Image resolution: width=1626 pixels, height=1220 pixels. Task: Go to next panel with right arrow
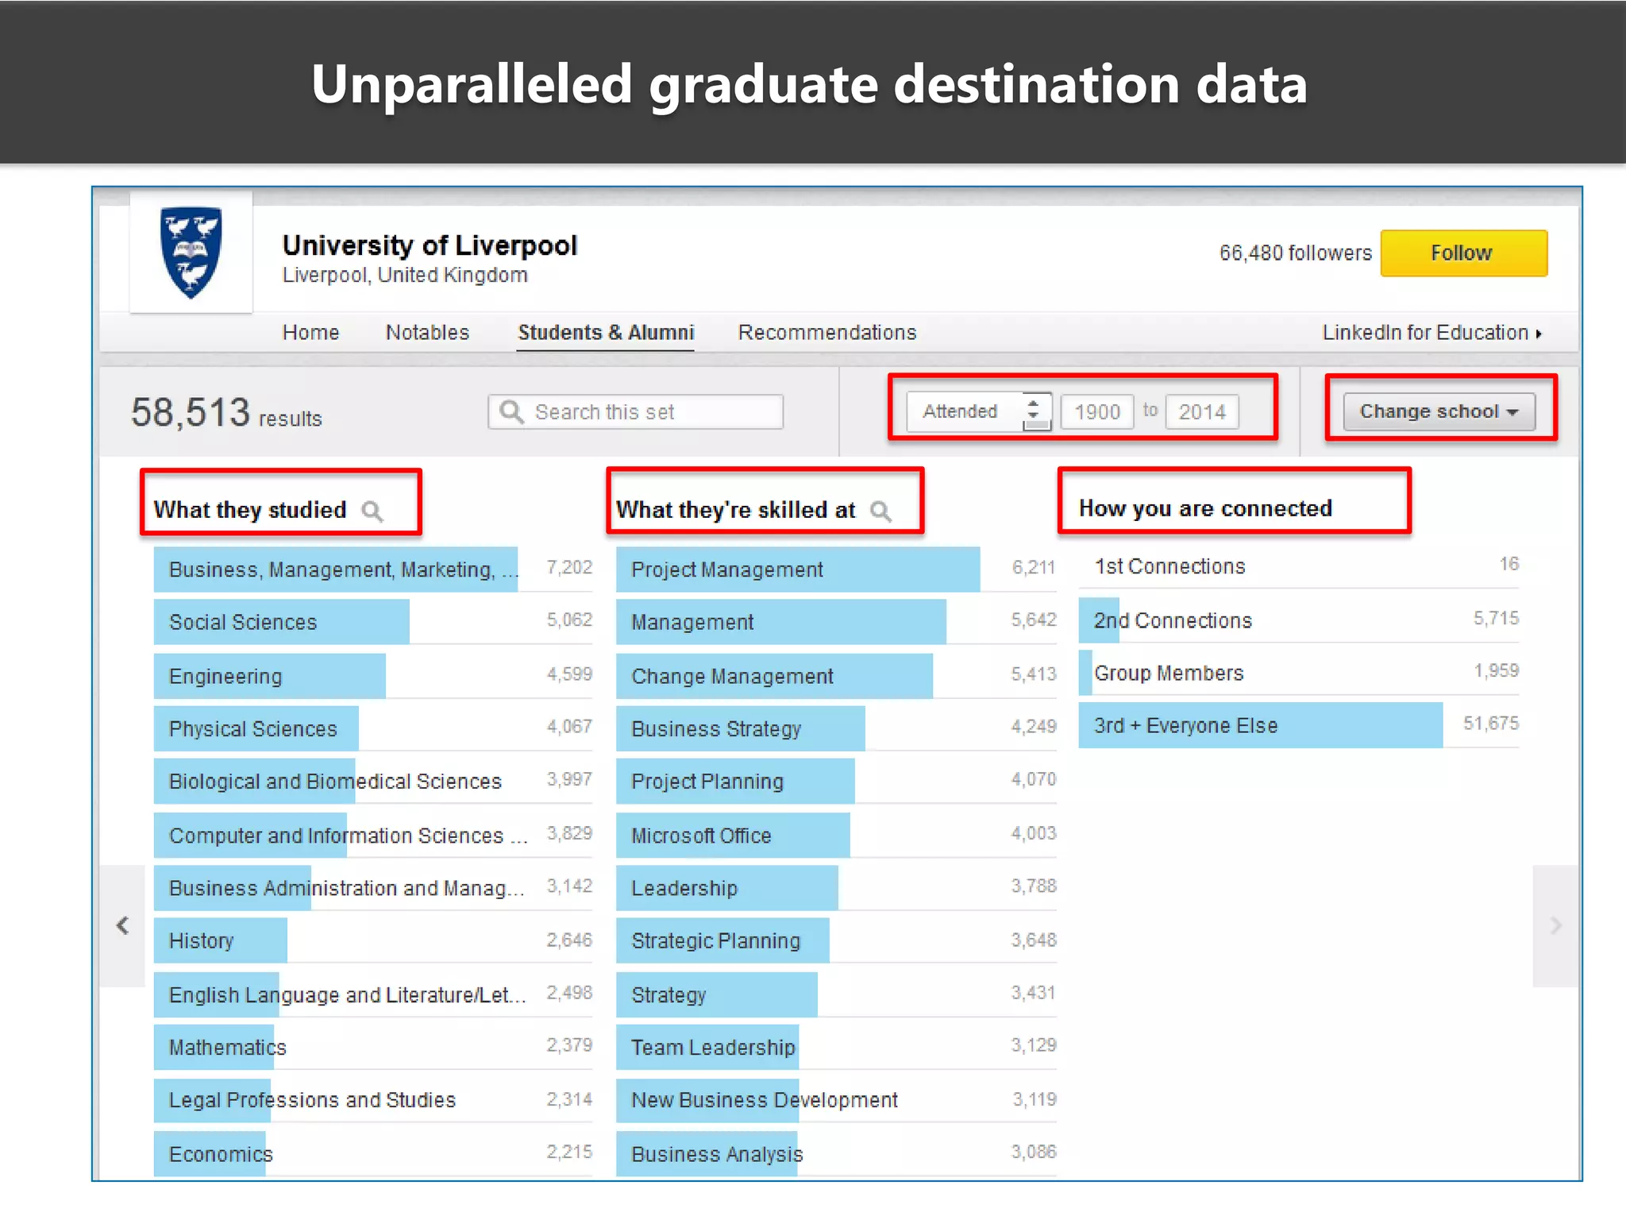[x=1555, y=925]
